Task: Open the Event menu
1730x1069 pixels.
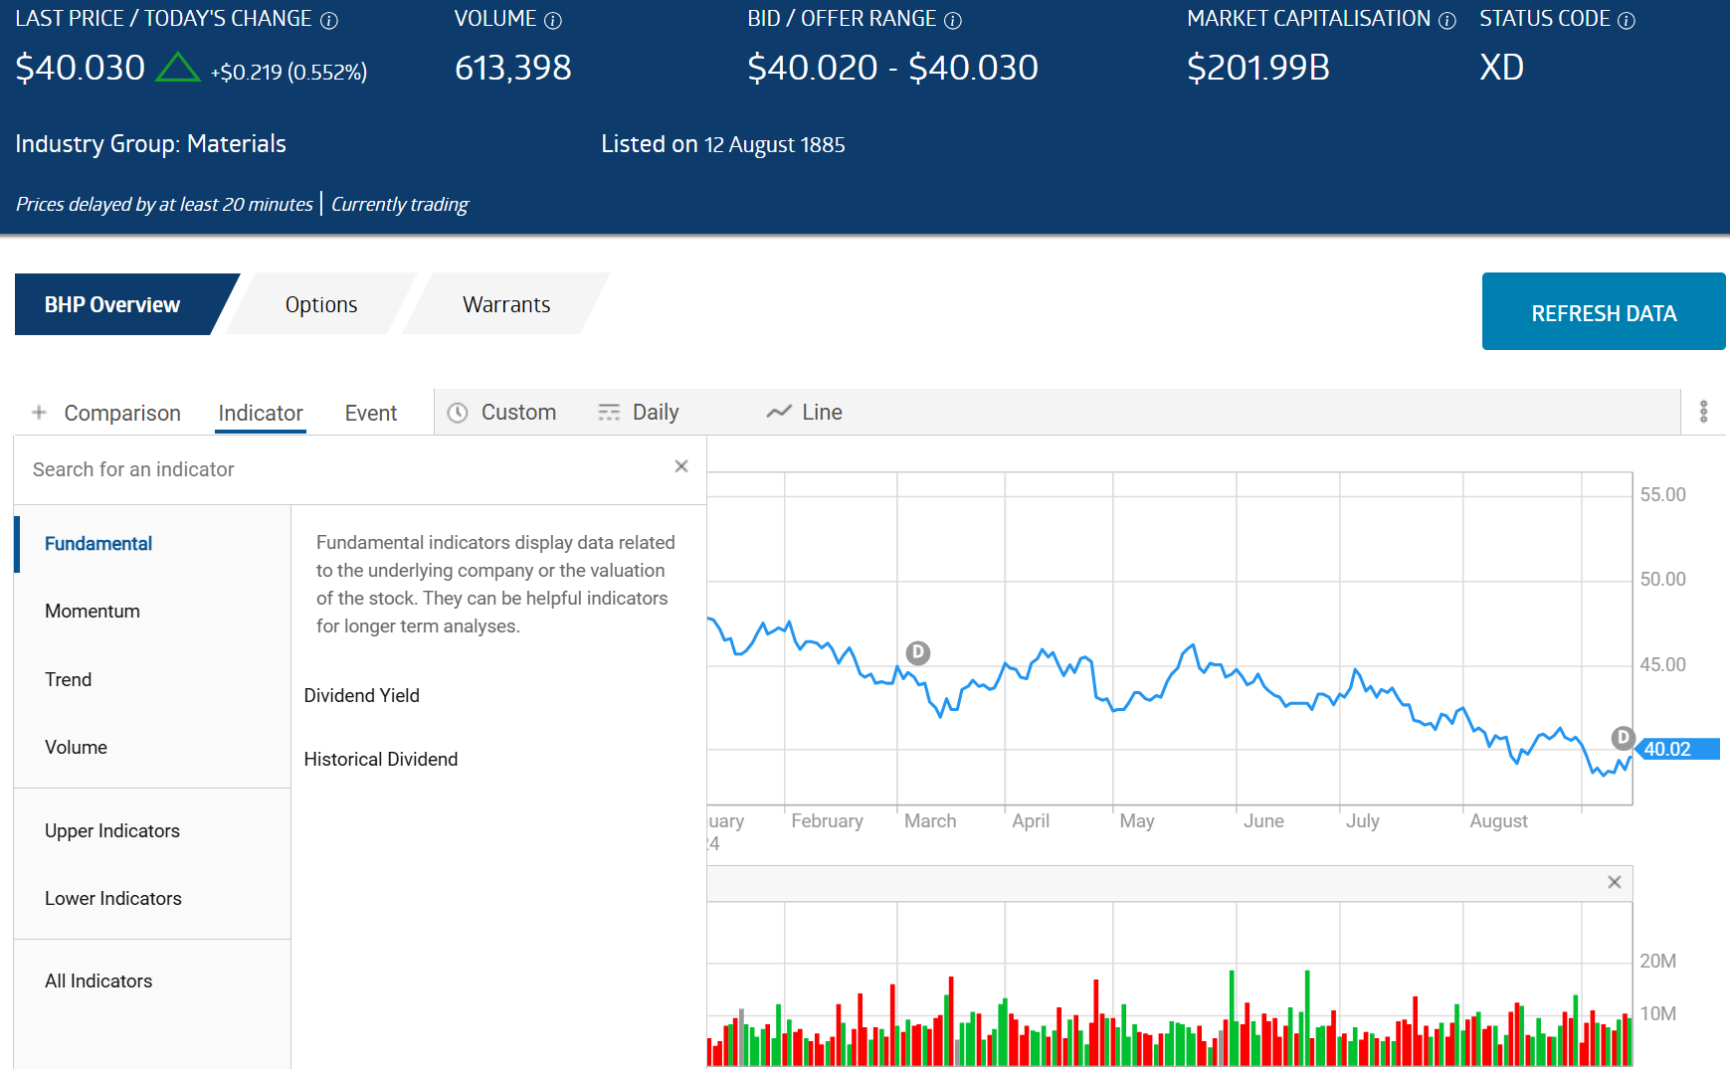Action: tap(371, 413)
